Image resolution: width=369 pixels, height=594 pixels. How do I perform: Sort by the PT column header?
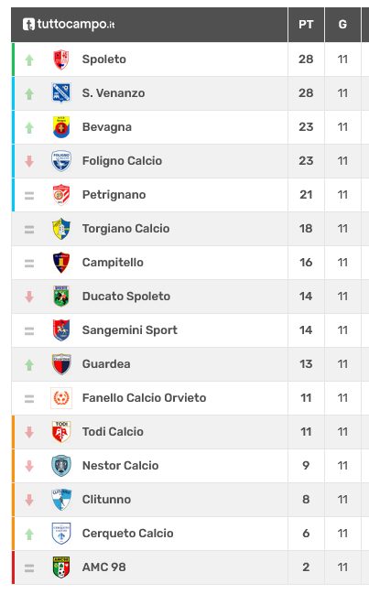pyautogui.click(x=306, y=24)
